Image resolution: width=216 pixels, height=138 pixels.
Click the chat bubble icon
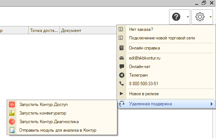point(122,67)
